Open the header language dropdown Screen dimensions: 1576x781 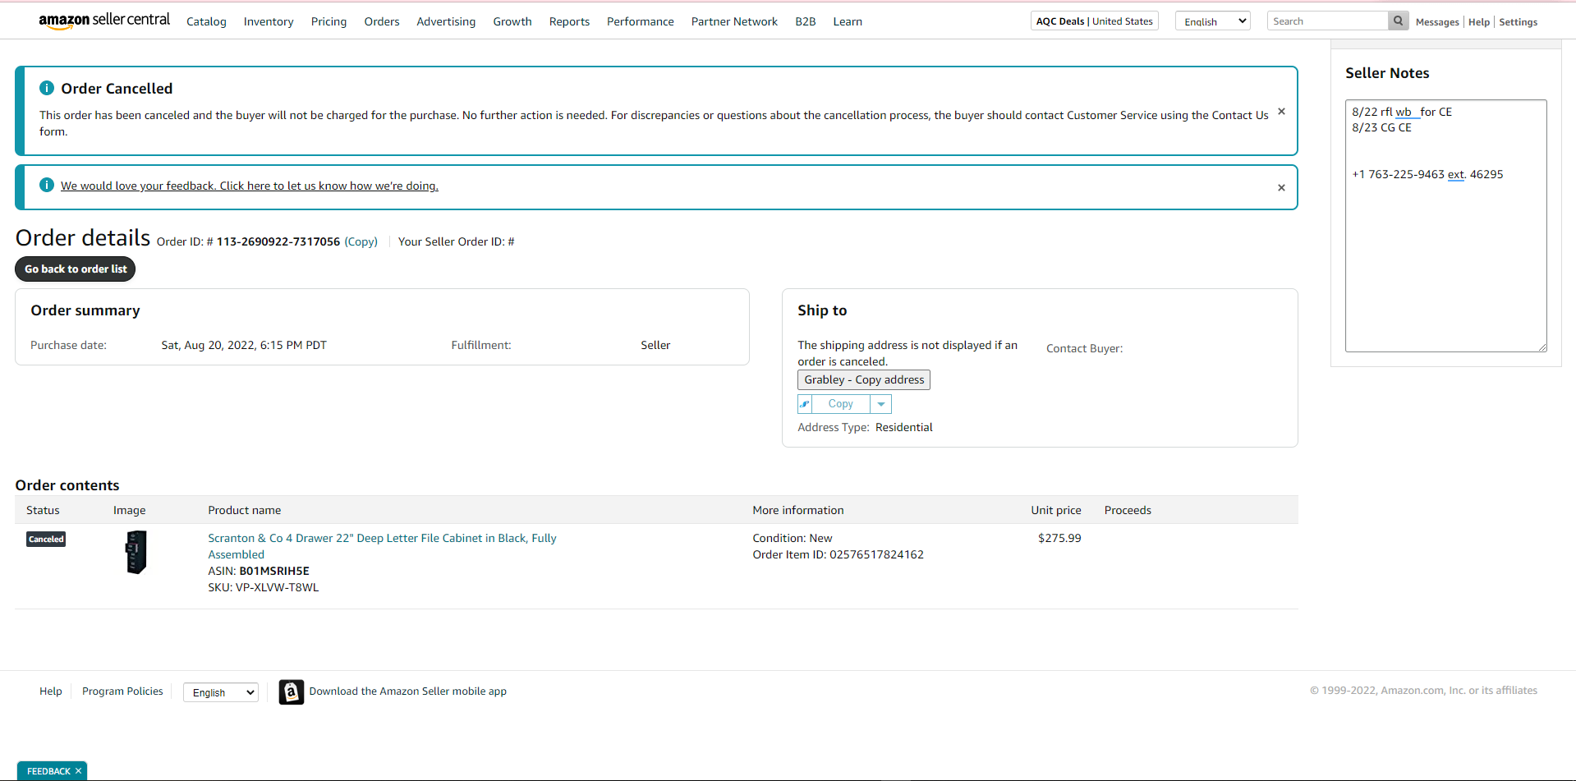coord(1213,21)
